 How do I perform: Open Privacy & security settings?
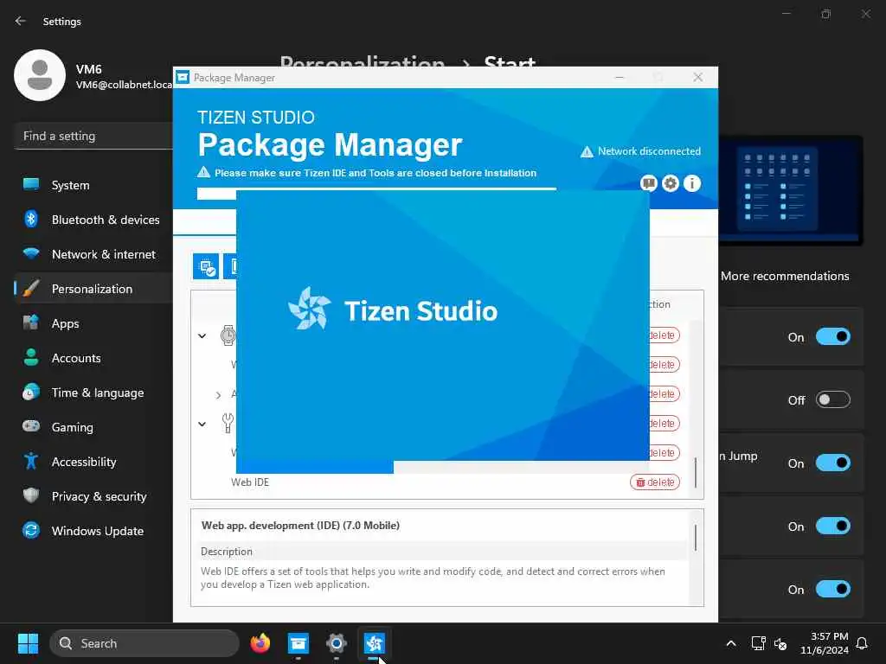93,496
